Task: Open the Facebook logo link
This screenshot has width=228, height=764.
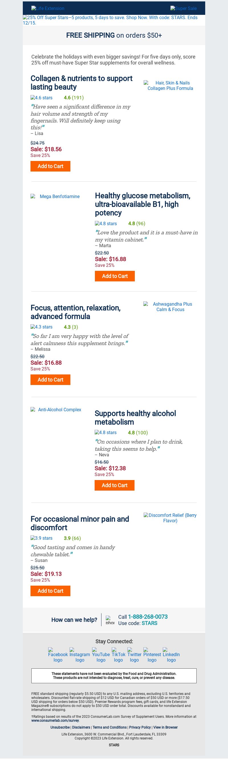Action: tap(58, 655)
